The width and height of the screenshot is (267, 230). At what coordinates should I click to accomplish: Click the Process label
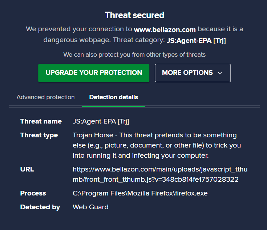(x=33, y=193)
